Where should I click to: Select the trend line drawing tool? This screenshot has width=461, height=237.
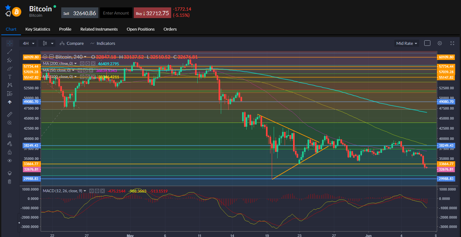[x=10, y=52]
